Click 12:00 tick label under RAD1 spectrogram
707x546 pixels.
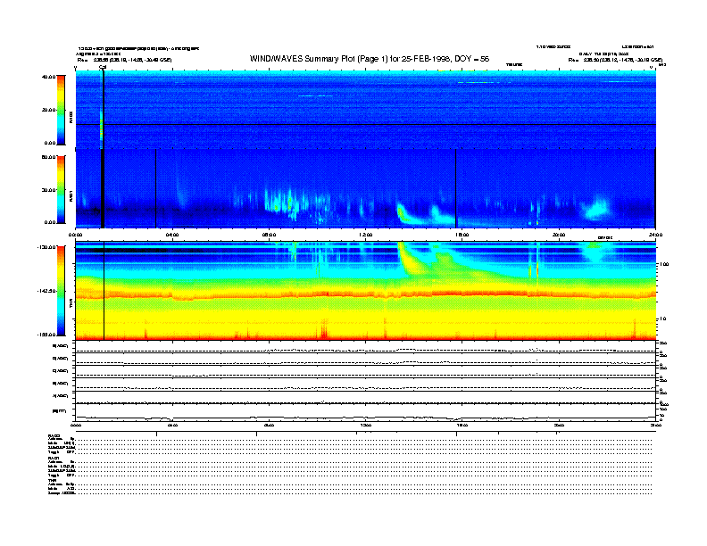coord(366,235)
